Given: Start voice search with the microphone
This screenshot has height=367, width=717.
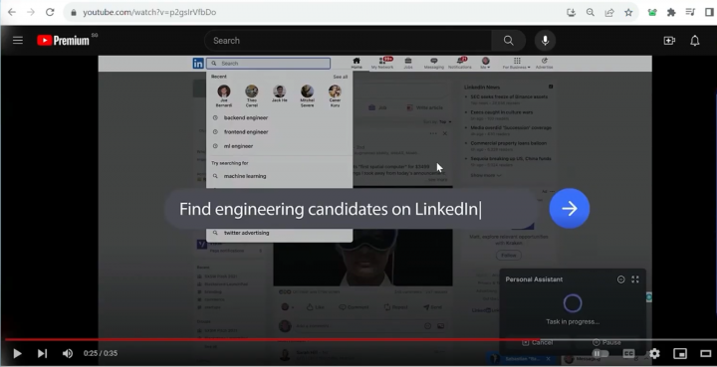Looking at the screenshot, I should click(x=545, y=41).
